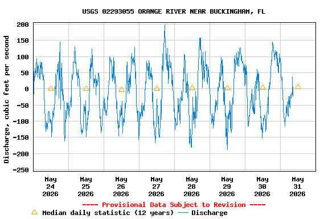
Task: Click the y-axis value -250
Action: [20, 170]
